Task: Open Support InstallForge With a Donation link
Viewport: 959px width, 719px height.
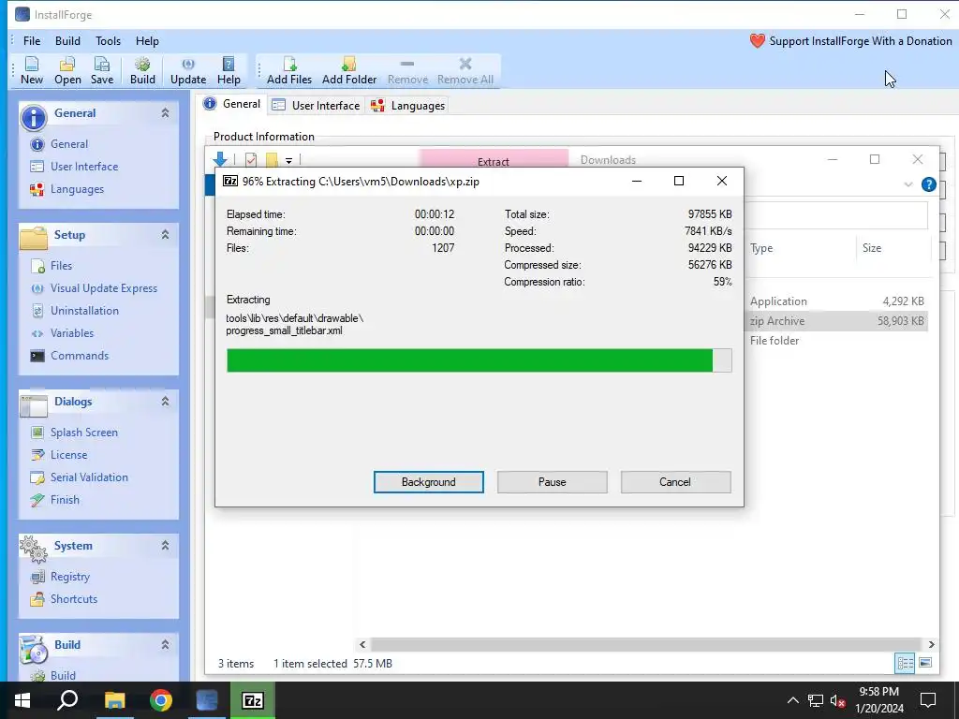Action: [850, 41]
